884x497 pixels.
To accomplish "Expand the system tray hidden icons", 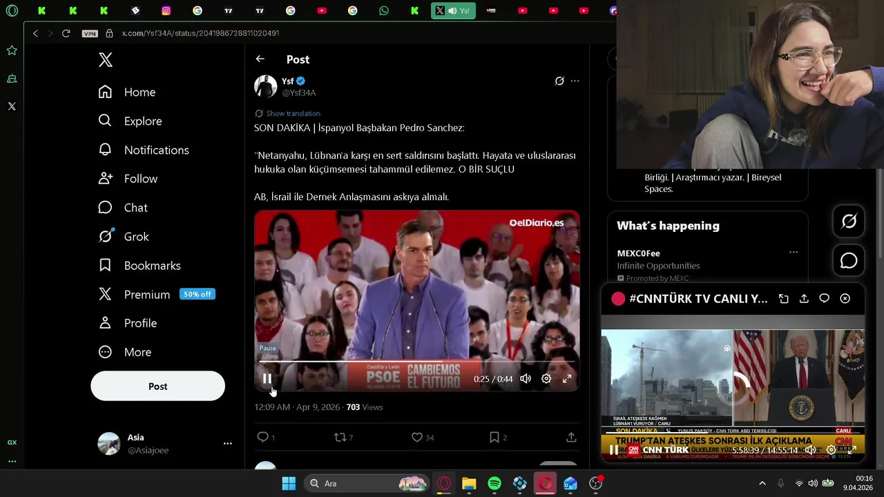I will (762, 483).
